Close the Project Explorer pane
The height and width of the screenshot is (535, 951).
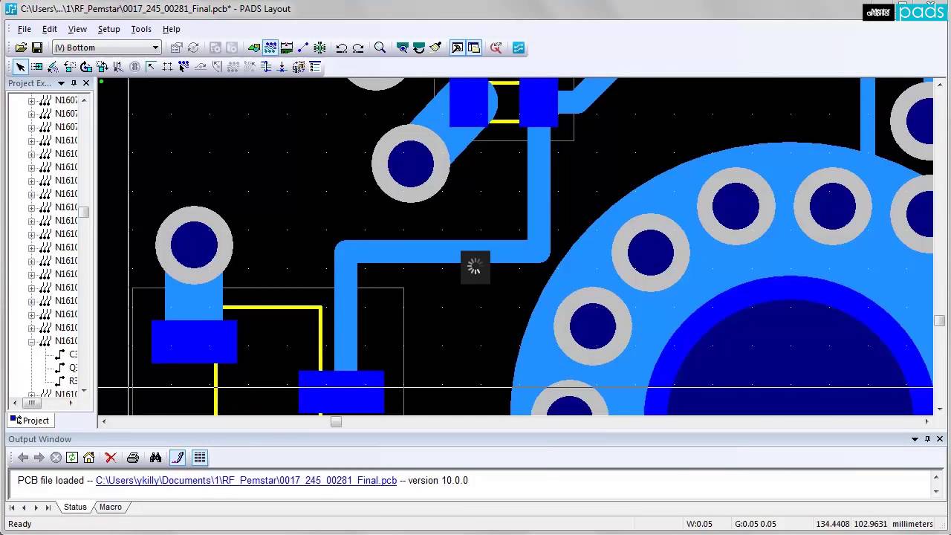pyautogui.click(x=86, y=83)
